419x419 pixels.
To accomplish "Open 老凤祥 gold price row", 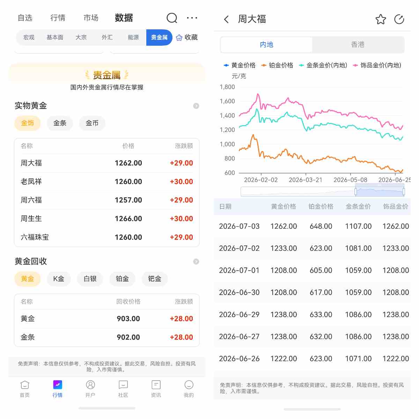I will pyautogui.click(x=107, y=182).
